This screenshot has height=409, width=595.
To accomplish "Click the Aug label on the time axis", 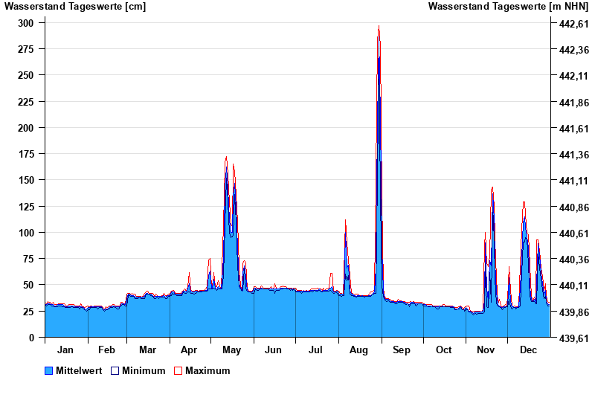I will pyautogui.click(x=359, y=350).
